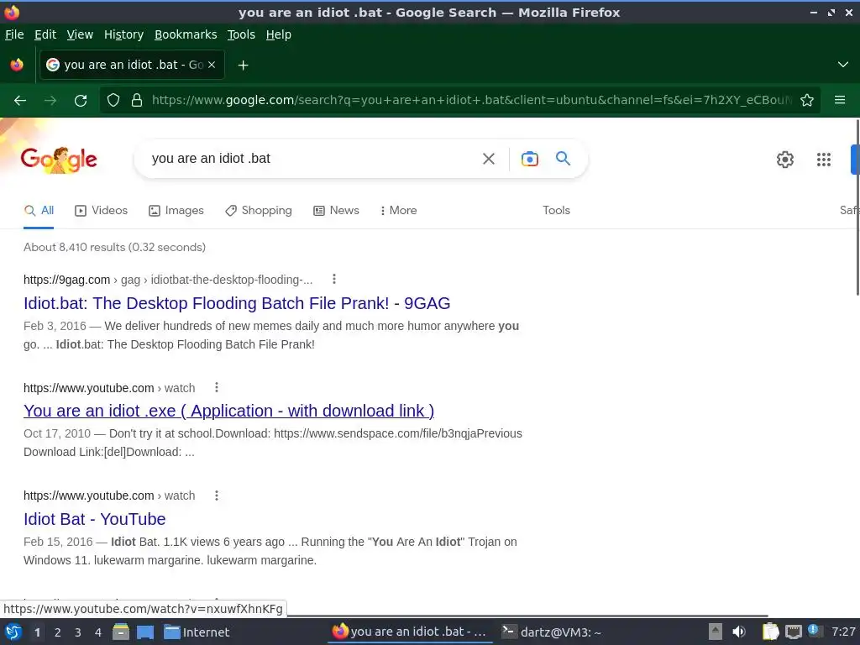This screenshot has width=860, height=645.
Task: Switch to News results tab
Action: tap(336, 211)
